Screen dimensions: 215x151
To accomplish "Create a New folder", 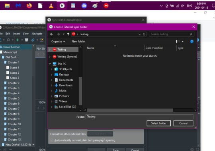I will click(x=78, y=41).
